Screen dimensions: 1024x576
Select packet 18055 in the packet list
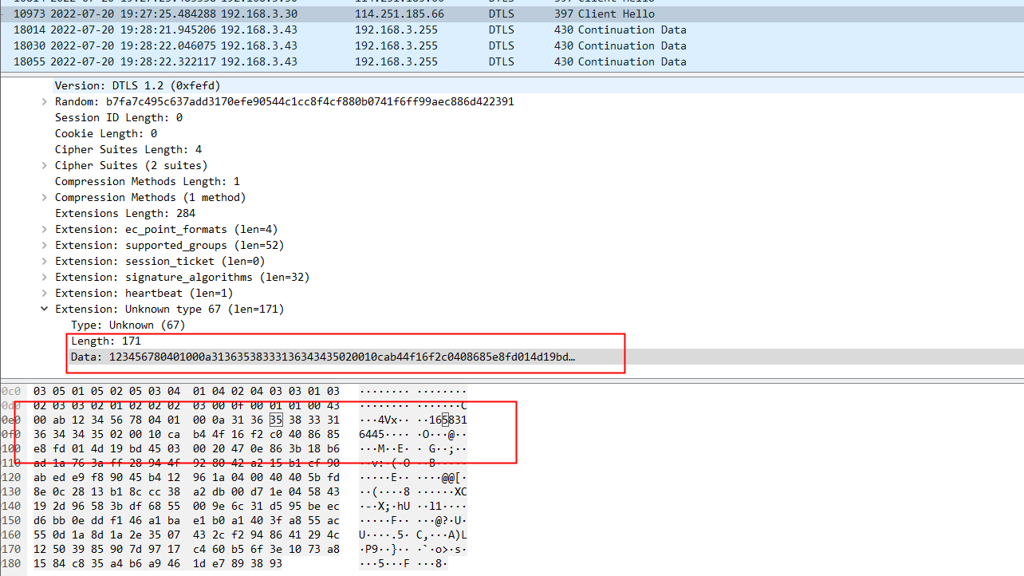coord(319,61)
